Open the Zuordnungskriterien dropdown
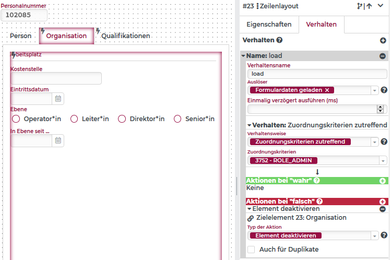 click(x=375, y=161)
